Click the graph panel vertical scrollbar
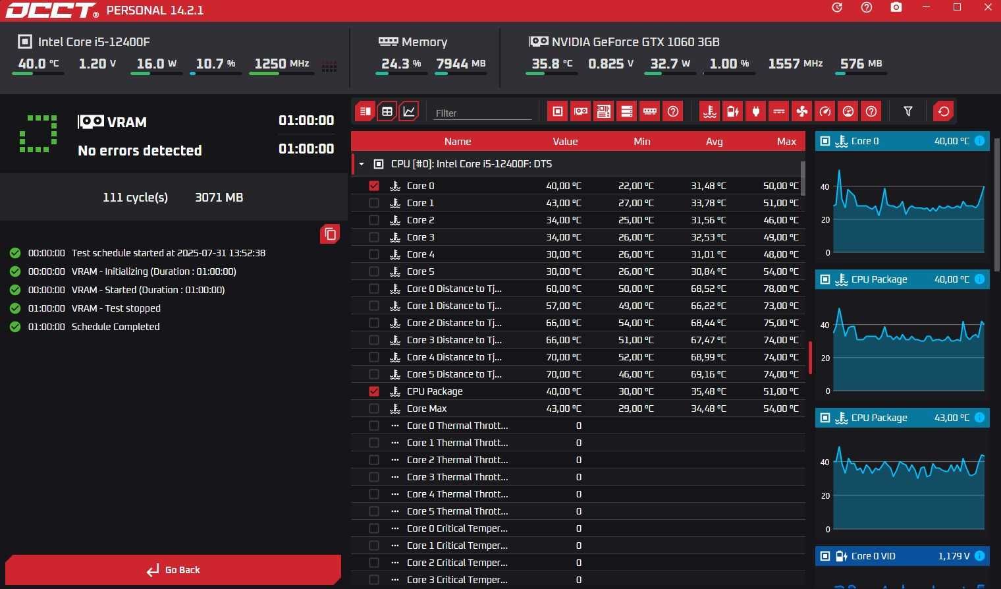Viewport: 1001px width, 589px height. coord(997,204)
